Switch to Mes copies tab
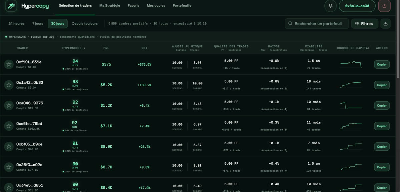This screenshot has height=192, width=400. pyautogui.click(x=156, y=6)
